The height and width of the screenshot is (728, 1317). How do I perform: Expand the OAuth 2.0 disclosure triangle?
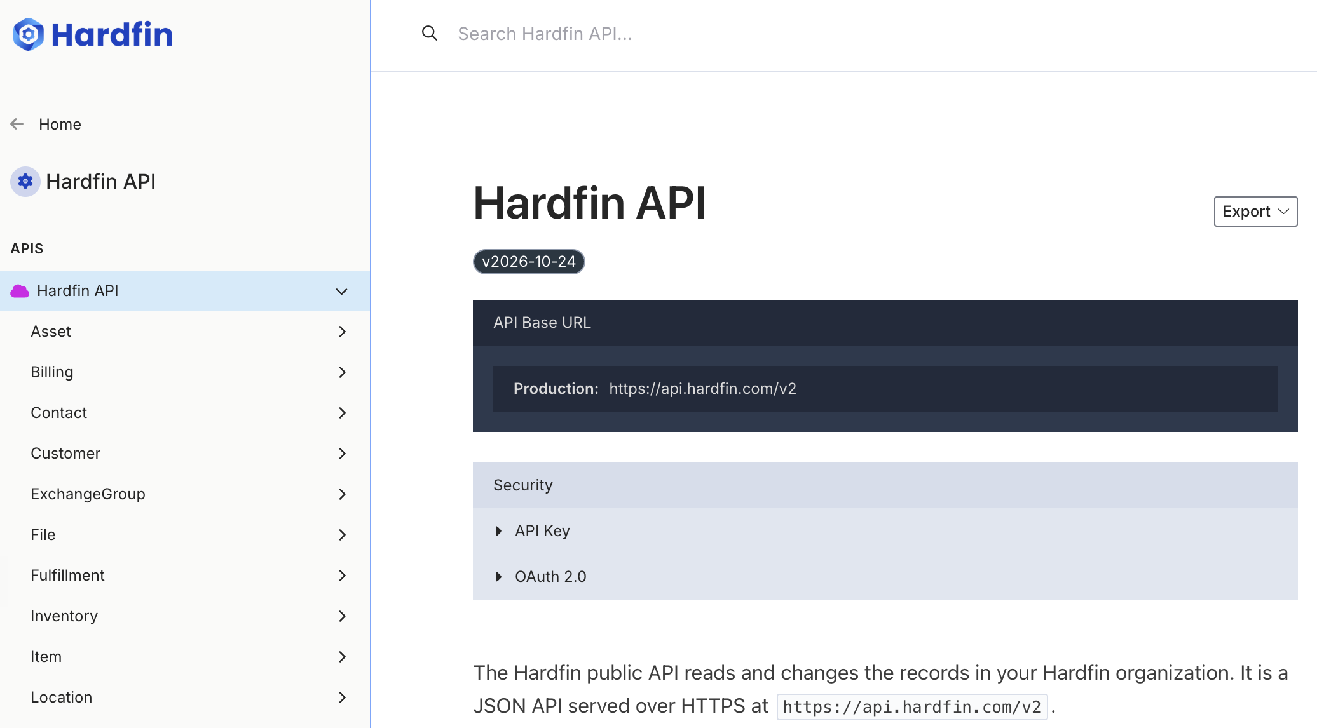(498, 577)
